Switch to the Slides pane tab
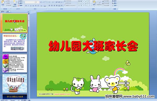Screen dimensions: 157x101 pyautogui.click(x=3, y=12)
